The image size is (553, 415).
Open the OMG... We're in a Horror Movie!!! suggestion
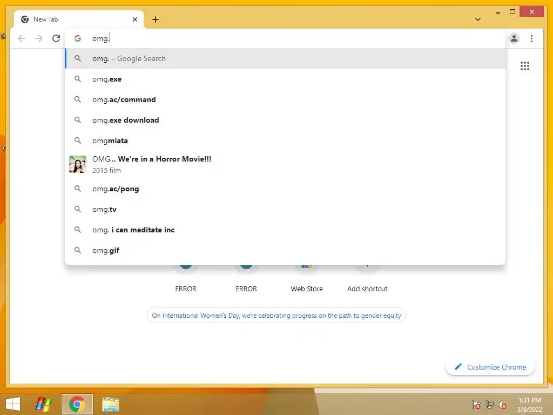click(285, 164)
